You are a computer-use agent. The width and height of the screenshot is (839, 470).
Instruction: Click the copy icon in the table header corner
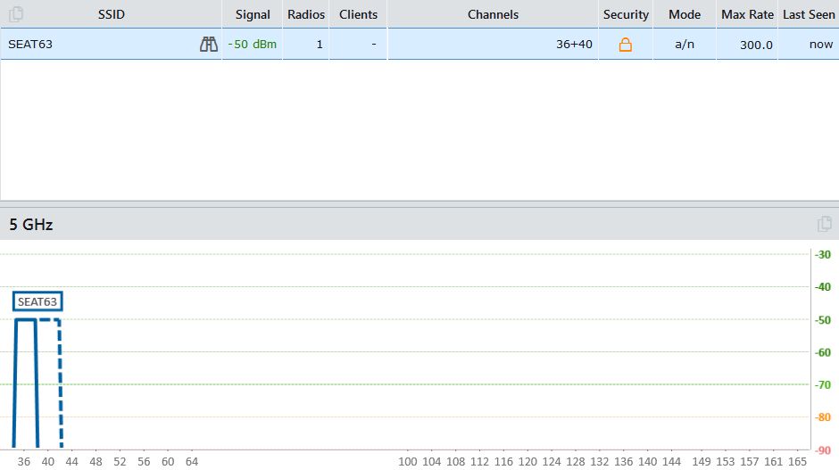16,14
